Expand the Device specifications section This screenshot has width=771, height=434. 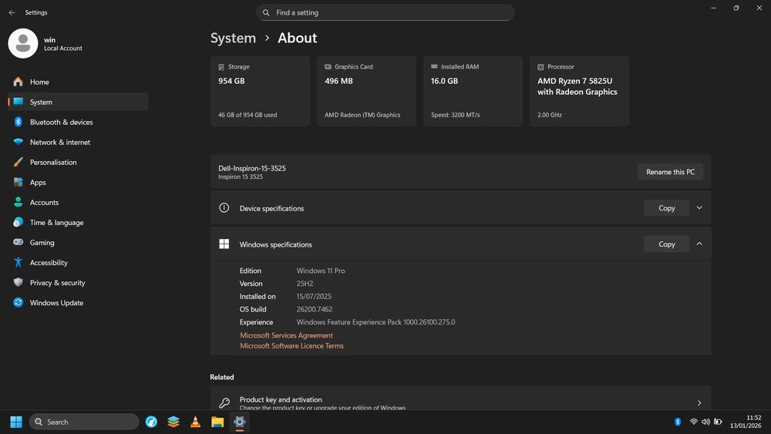click(699, 208)
